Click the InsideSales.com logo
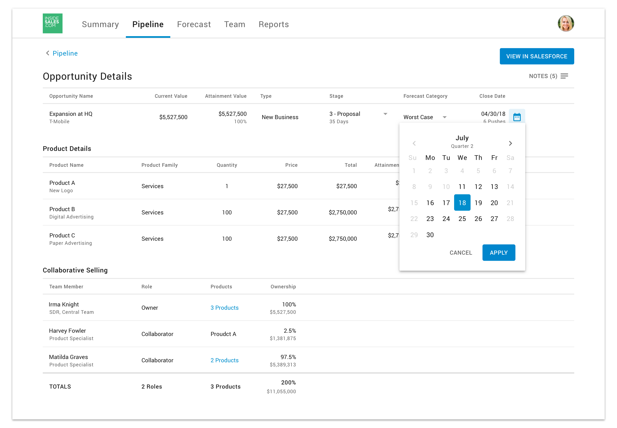This screenshot has width=617, height=428. pyautogui.click(x=53, y=24)
